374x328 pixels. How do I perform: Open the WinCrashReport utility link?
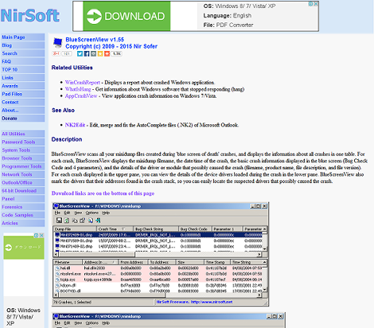[x=83, y=82]
